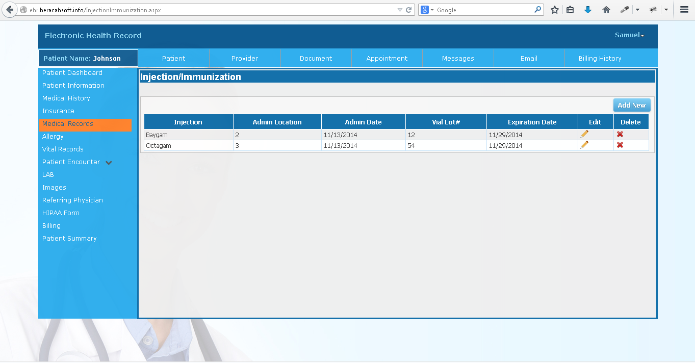
Task: Click the browser address bar
Action: point(212,10)
